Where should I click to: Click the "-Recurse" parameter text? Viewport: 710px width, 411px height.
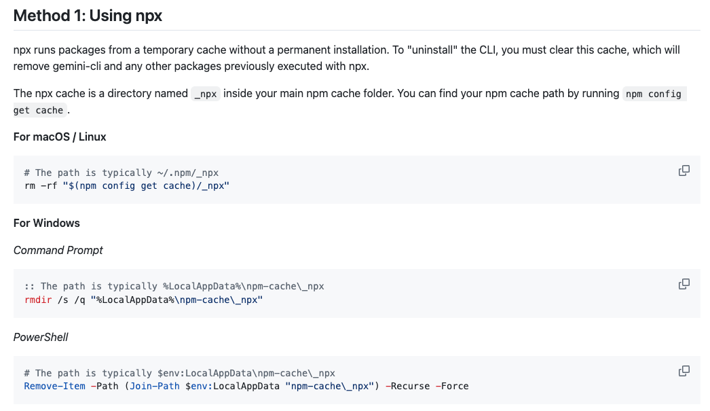[407, 386]
